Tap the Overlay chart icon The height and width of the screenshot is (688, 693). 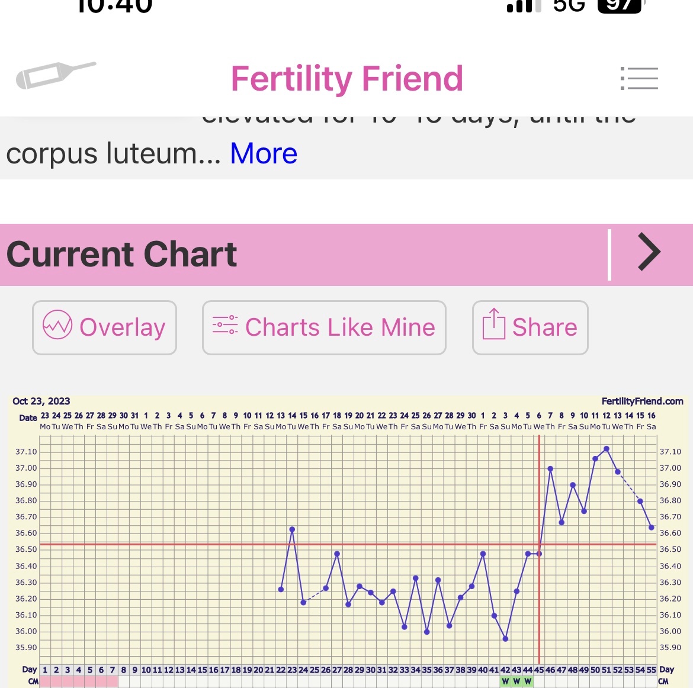click(57, 326)
